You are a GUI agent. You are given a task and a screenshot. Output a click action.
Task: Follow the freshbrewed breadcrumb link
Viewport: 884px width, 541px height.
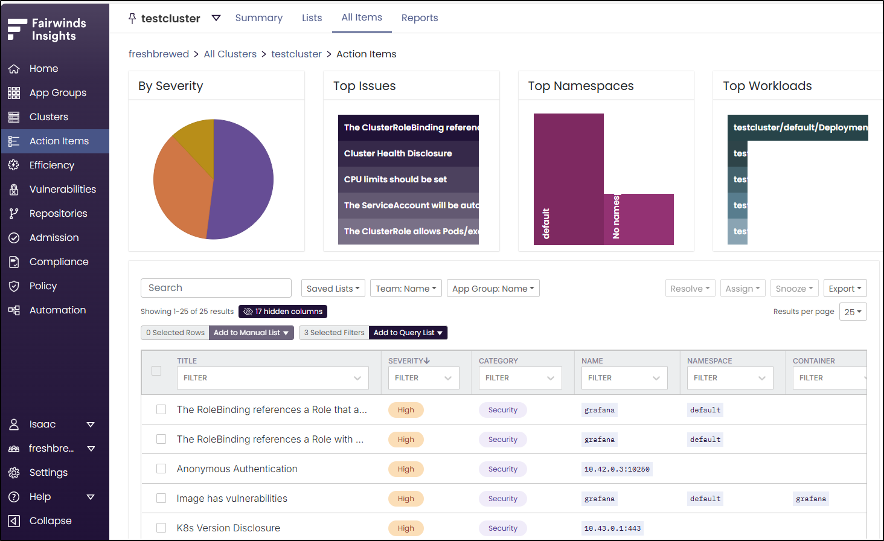click(x=159, y=54)
